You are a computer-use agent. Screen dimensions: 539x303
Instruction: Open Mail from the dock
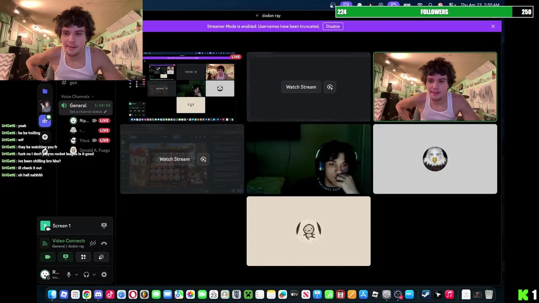click(168, 295)
